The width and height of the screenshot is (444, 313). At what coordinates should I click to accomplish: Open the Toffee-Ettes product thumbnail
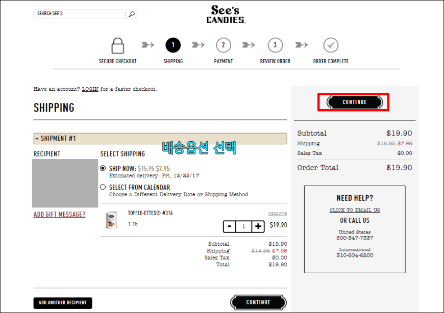111,220
